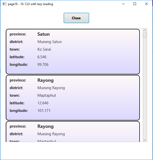Click the page18 window title bar icon

pyautogui.click(x=4, y=4)
